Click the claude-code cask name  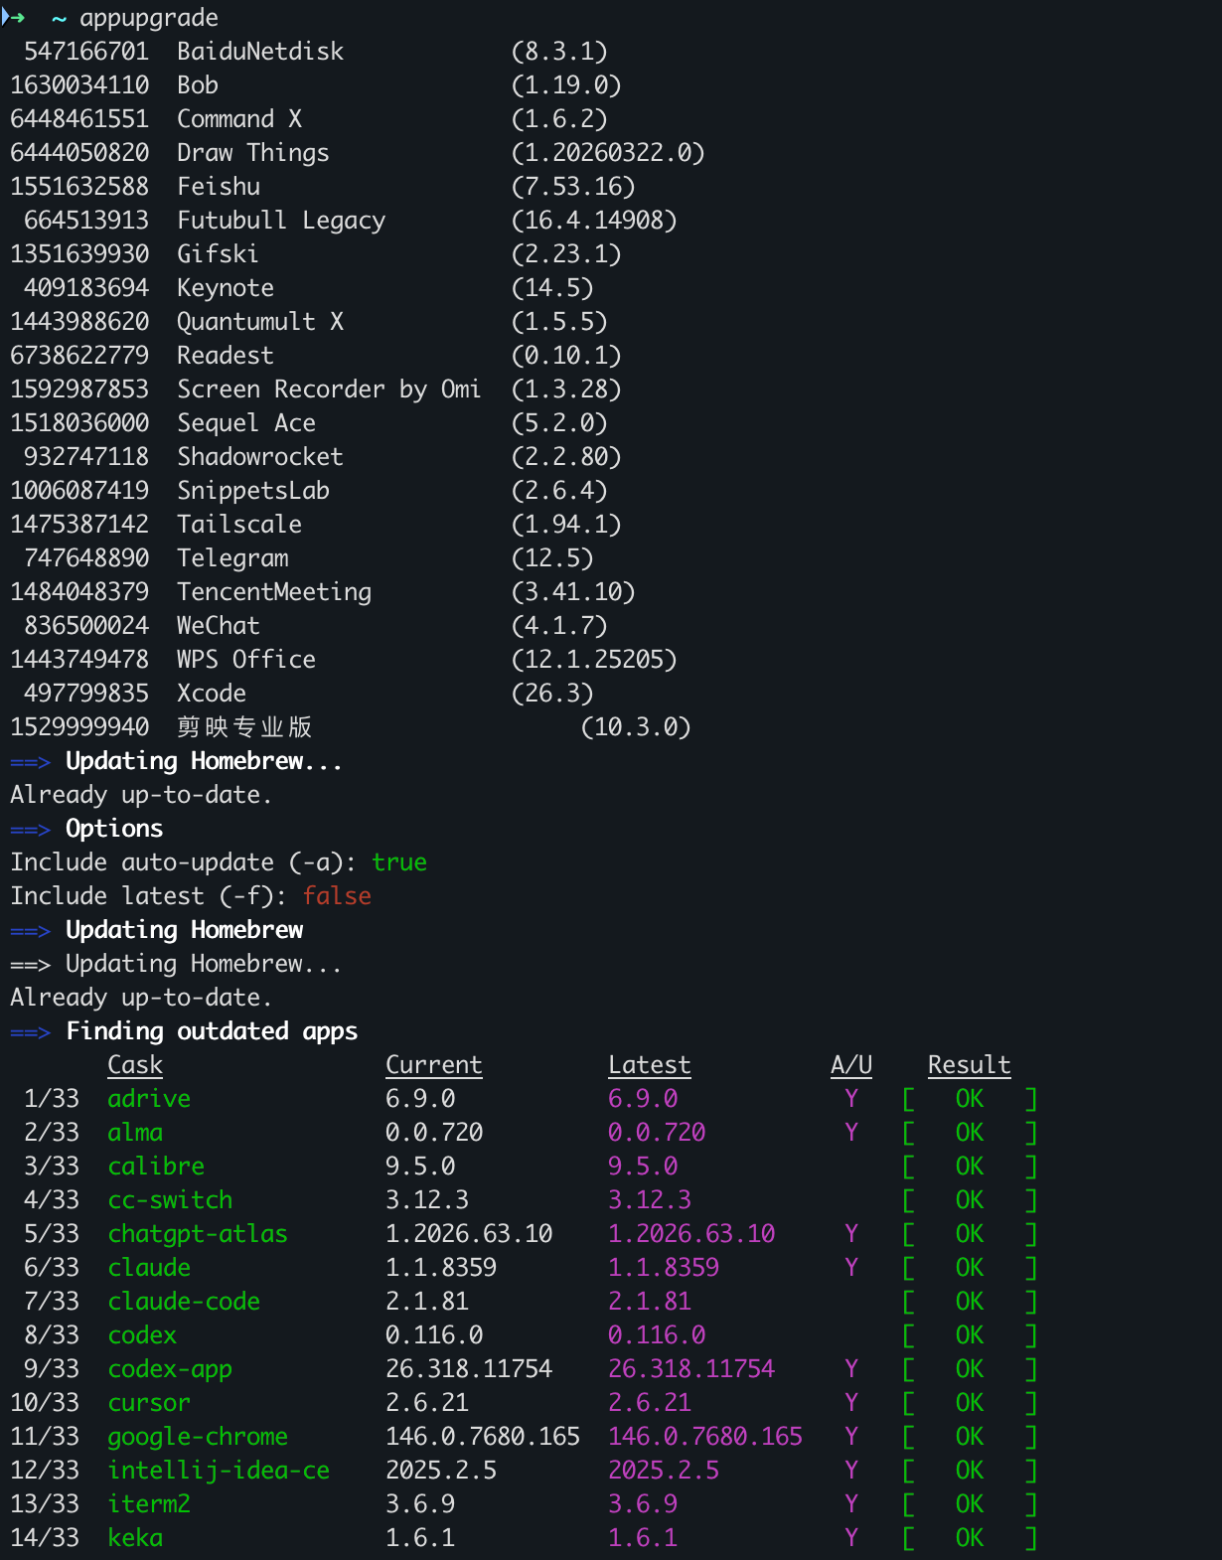[x=184, y=1302]
